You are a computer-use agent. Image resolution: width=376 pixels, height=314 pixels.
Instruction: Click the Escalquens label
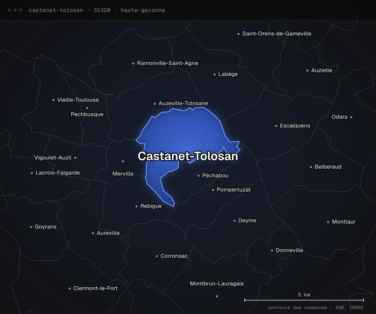point(295,126)
